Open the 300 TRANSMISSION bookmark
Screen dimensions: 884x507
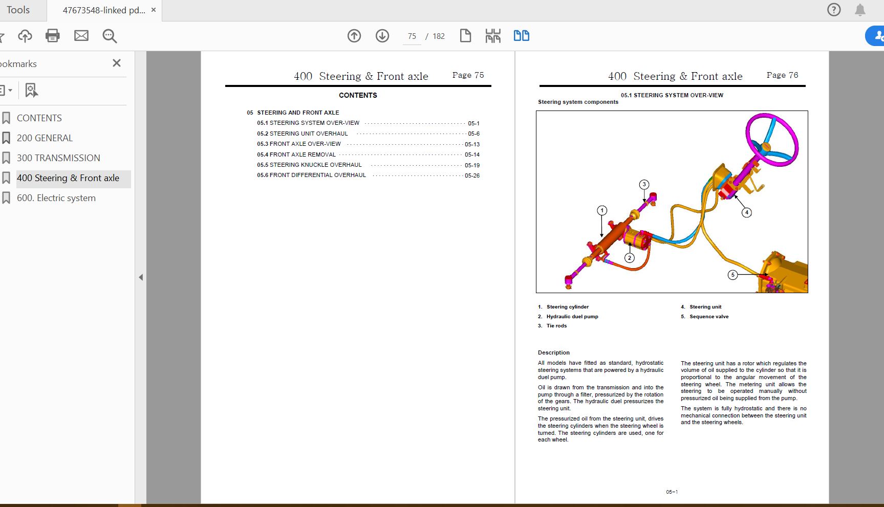pos(58,158)
